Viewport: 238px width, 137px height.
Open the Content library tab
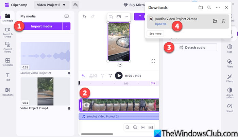[x=7, y=47]
